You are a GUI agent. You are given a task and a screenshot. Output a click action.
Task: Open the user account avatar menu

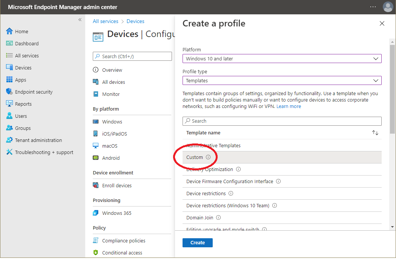pos(388,7)
